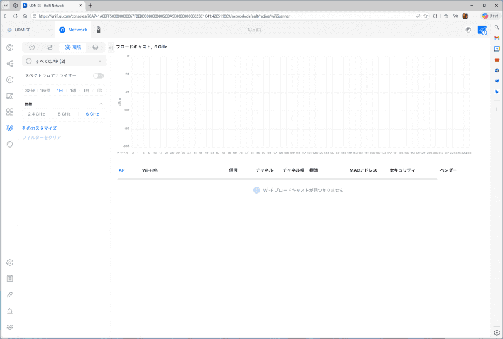Reload the page with the refresh icon
Image resolution: width=503 pixels, height=339 pixels.
click(15, 16)
